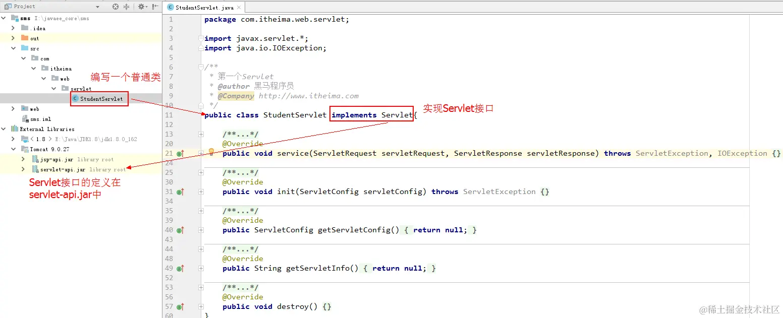This screenshot has height=318, width=783.
Task: Open the gear settings menu of Project panel
Action: (142, 7)
